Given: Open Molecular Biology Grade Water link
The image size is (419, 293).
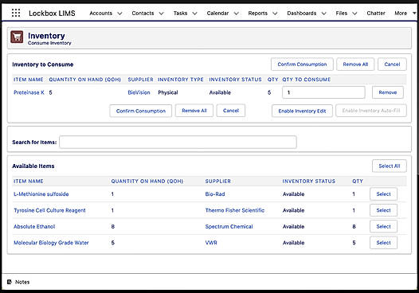Looking at the screenshot, I should tap(51, 243).
